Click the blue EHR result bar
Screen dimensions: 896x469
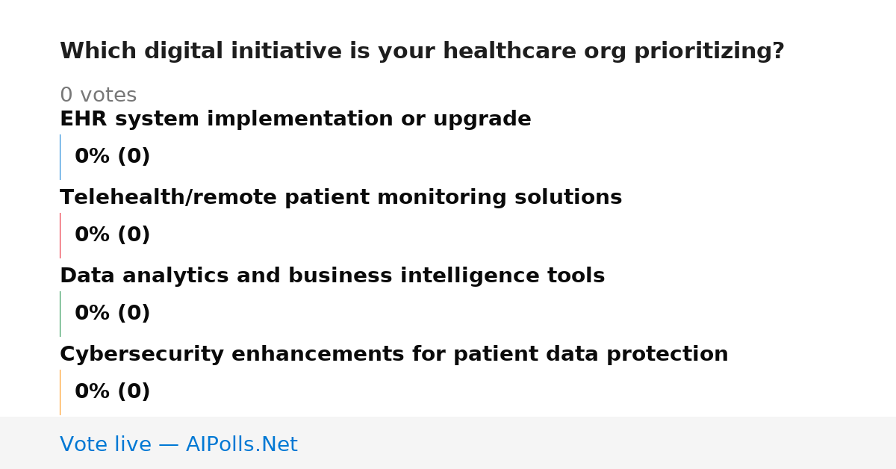point(60,157)
